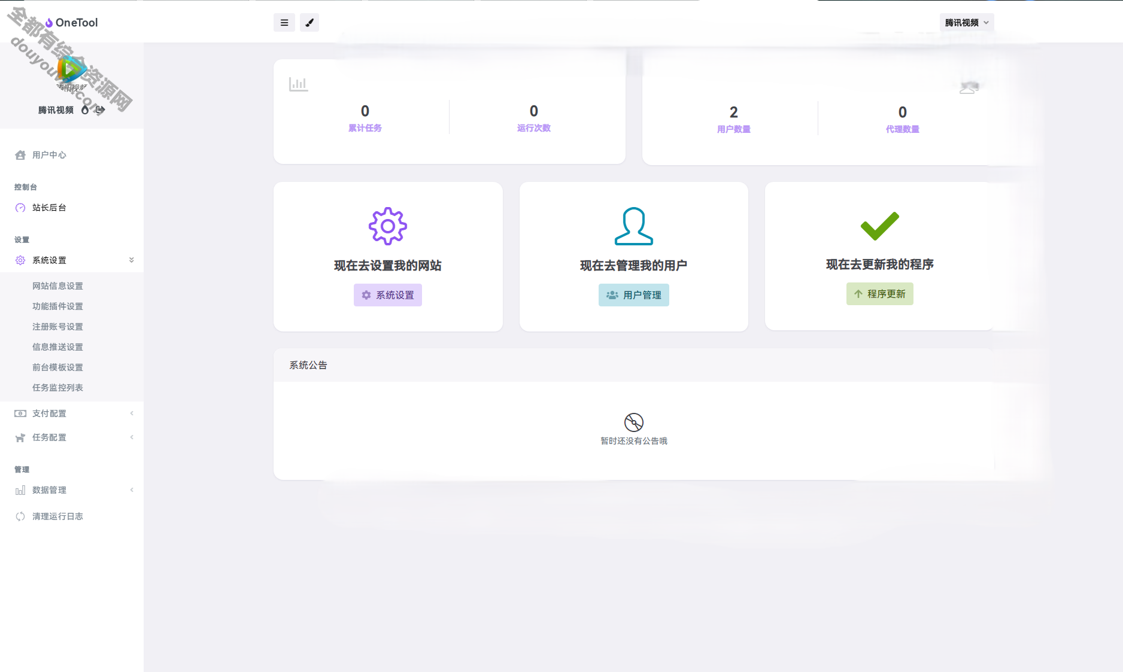This screenshot has height=672, width=1123.
Task: Click the 运行次数 label
Action: coord(534,128)
